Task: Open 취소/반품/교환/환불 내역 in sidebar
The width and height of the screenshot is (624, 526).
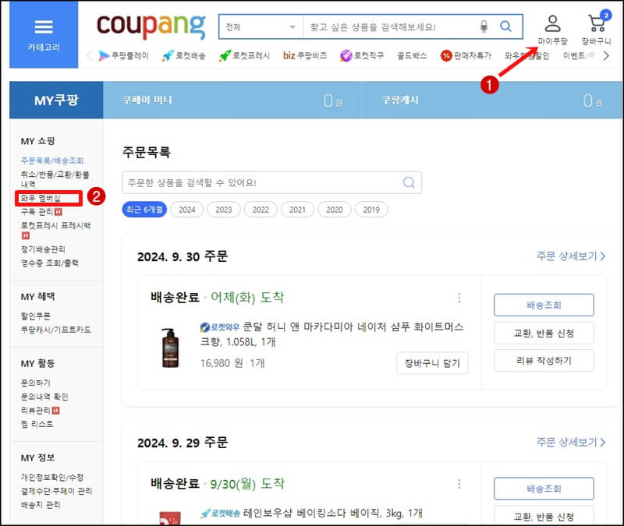Action: [x=55, y=179]
